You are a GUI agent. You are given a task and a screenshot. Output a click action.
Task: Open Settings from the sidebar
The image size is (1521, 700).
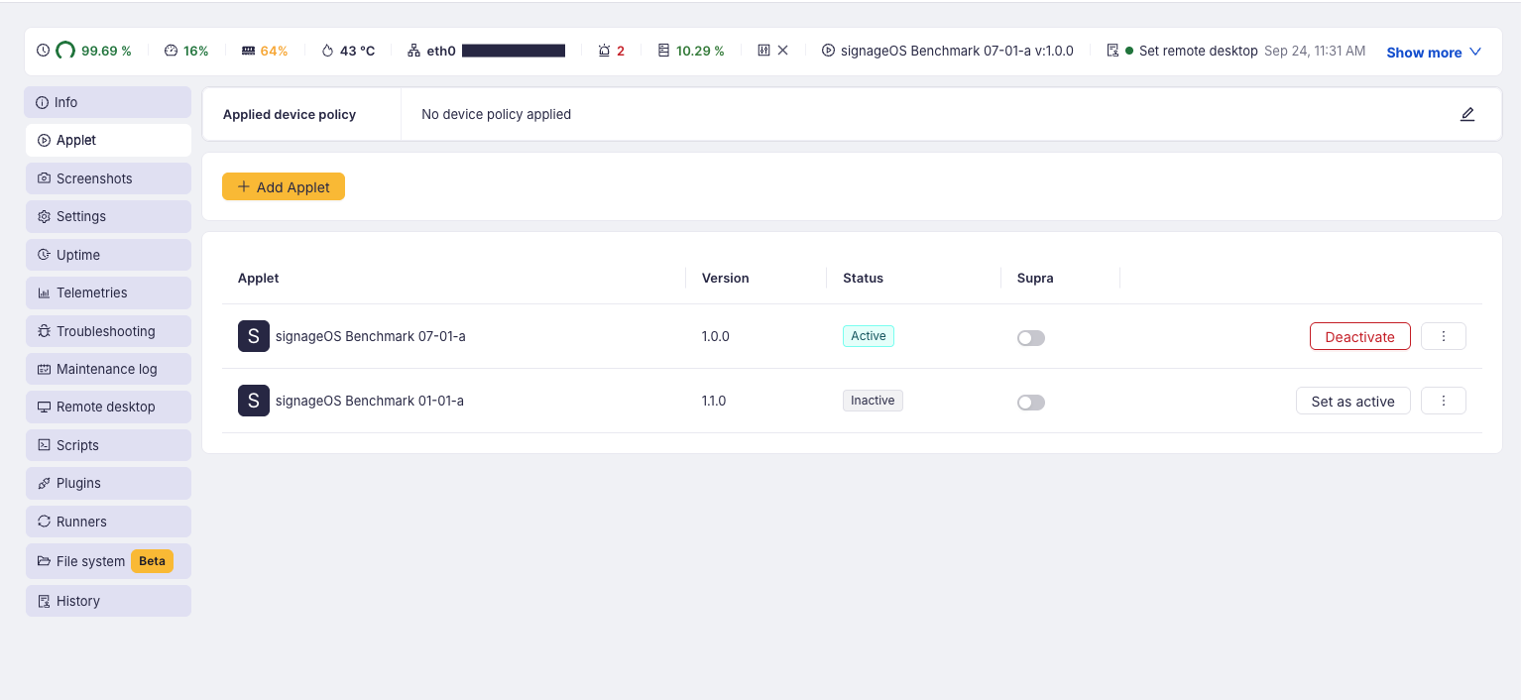[x=108, y=216]
